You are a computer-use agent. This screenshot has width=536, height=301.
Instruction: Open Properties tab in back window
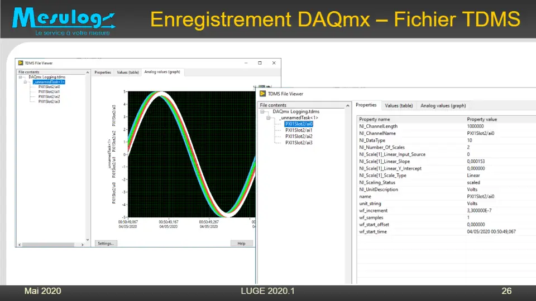pyautogui.click(x=103, y=72)
